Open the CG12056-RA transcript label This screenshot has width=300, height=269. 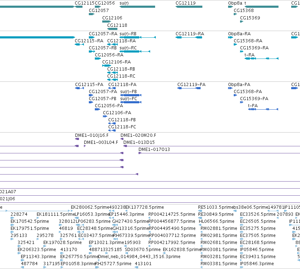click(x=109, y=55)
